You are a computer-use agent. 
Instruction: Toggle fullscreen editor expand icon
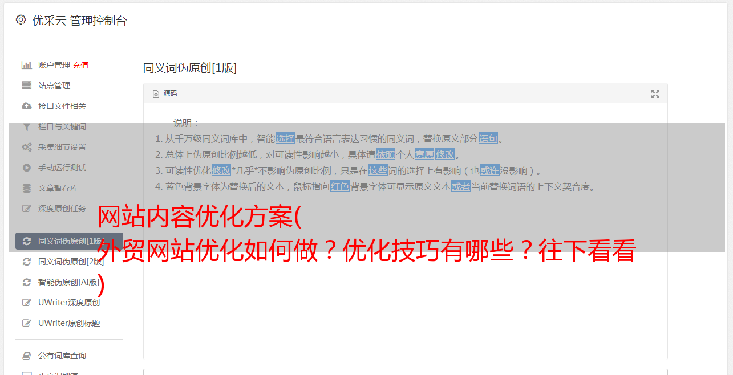pyautogui.click(x=655, y=94)
